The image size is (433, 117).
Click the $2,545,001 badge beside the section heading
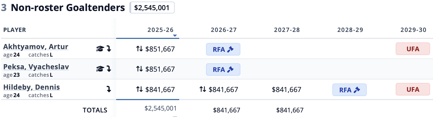152,8
